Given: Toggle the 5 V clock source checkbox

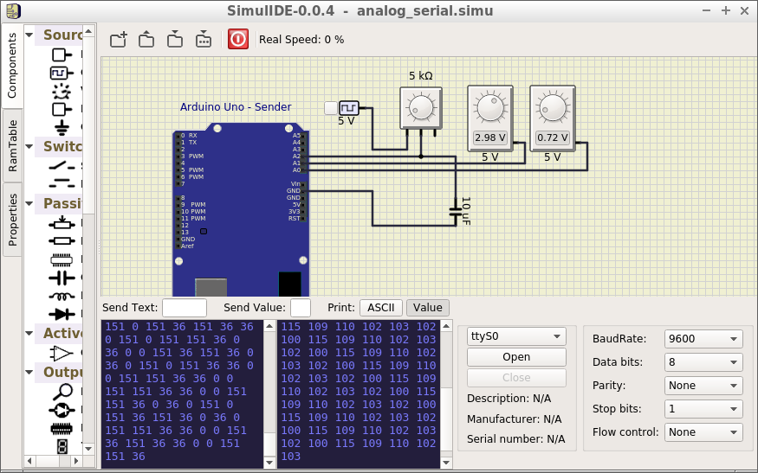Looking at the screenshot, I should pos(331,107).
